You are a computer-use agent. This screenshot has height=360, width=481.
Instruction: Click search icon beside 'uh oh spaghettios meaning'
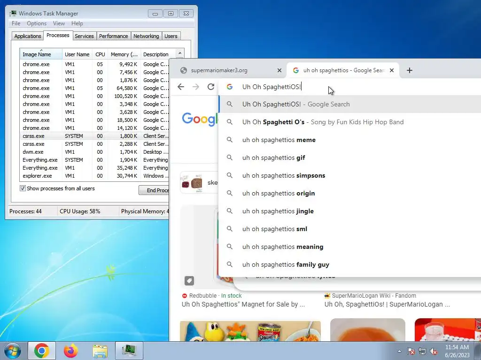click(229, 246)
